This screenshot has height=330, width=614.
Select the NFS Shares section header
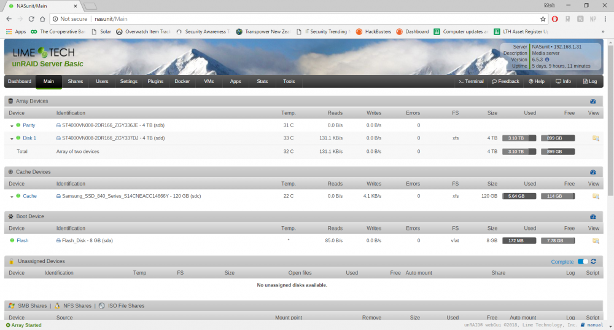coord(73,305)
